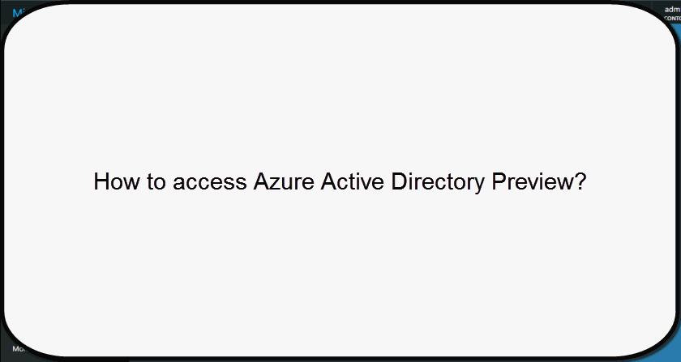The image size is (681, 362).
Task: Click the white card's left blank area
Action: pos(49,181)
